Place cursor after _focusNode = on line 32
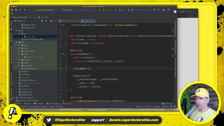The image size is (224, 126). point(90,69)
